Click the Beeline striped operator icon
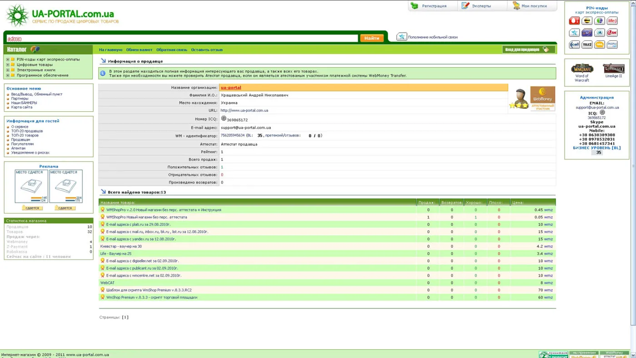The height and width of the screenshot is (358, 636). point(587,21)
